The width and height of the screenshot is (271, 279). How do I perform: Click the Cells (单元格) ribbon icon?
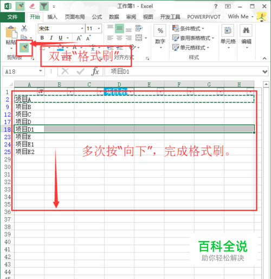point(228,30)
